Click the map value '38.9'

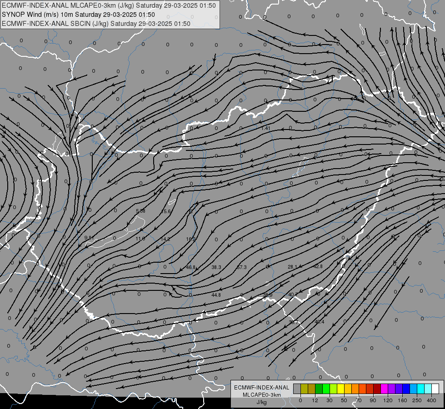click(268, 295)
